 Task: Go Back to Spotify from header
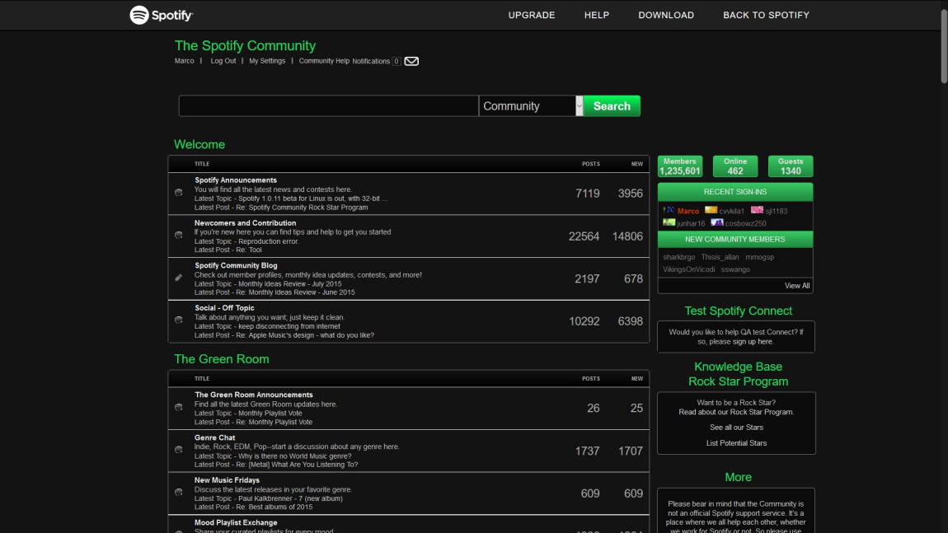tap(766, 15)
